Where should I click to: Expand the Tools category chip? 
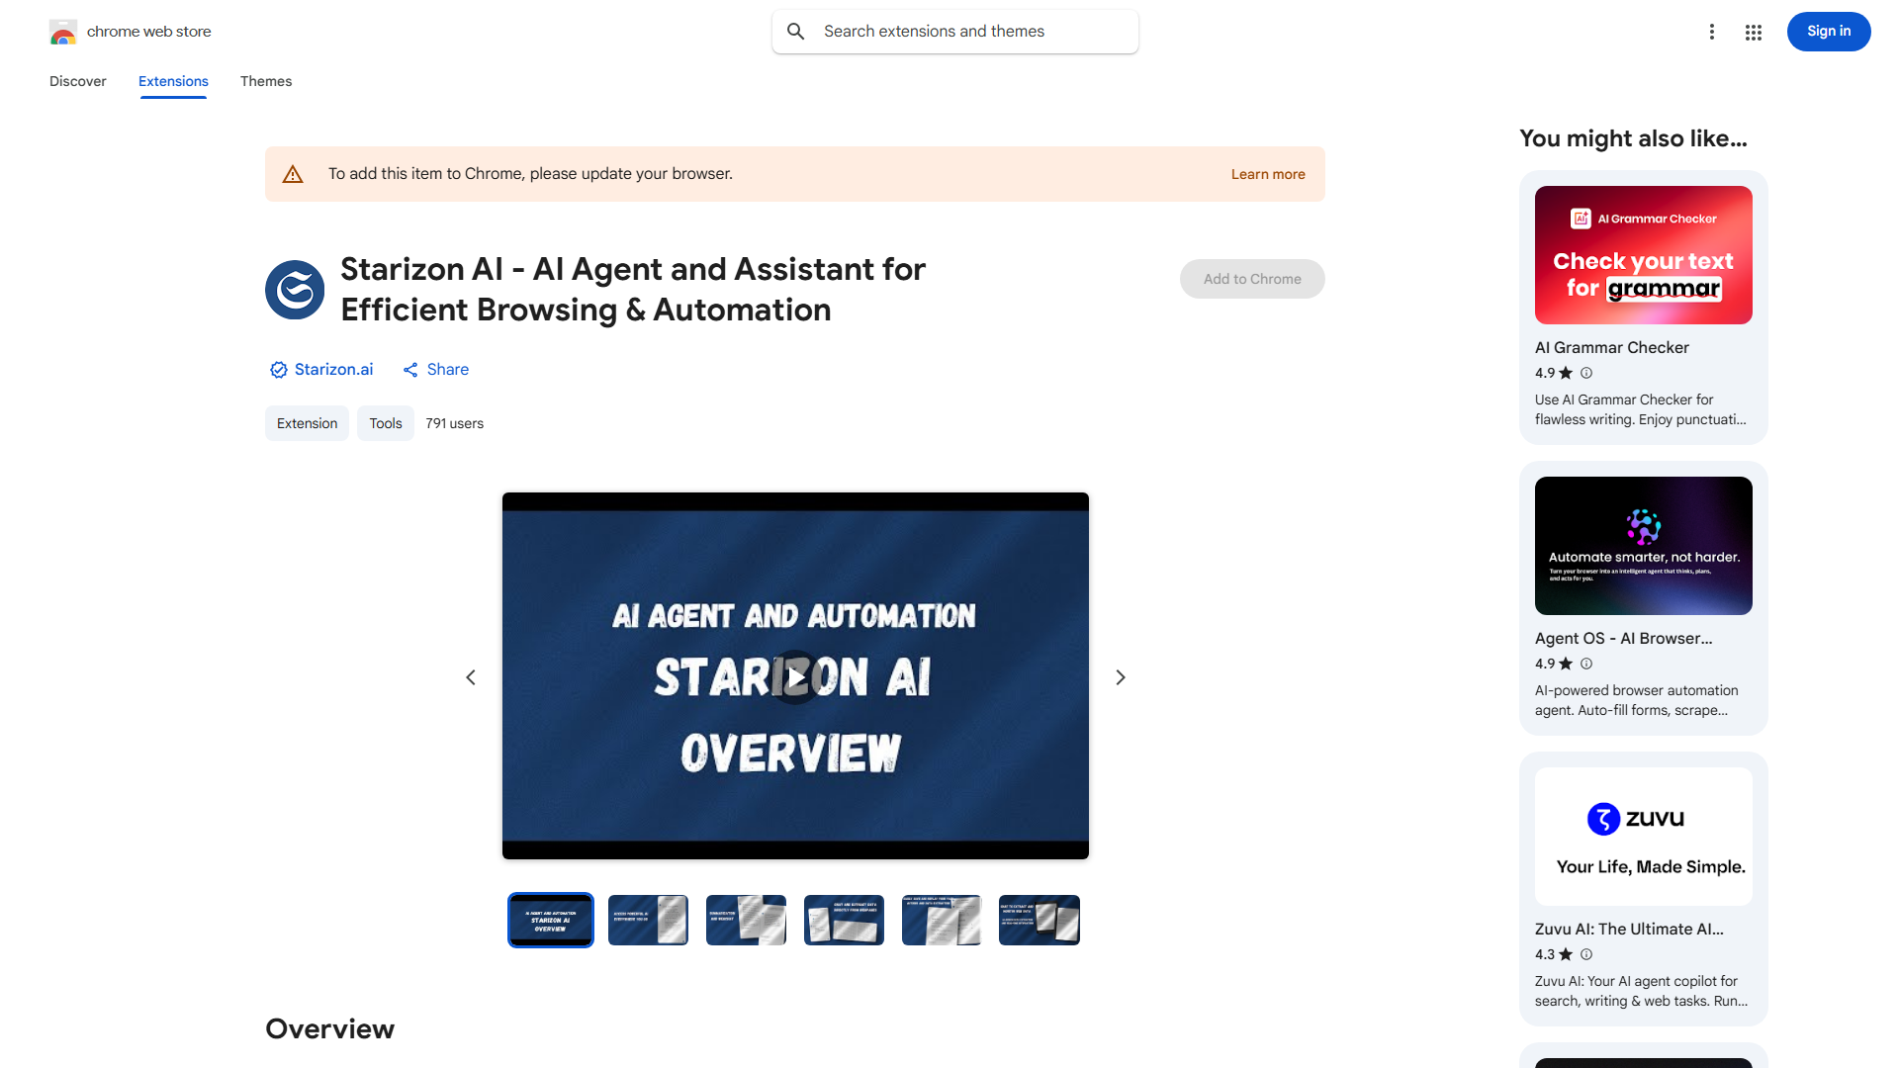(385, 422)
